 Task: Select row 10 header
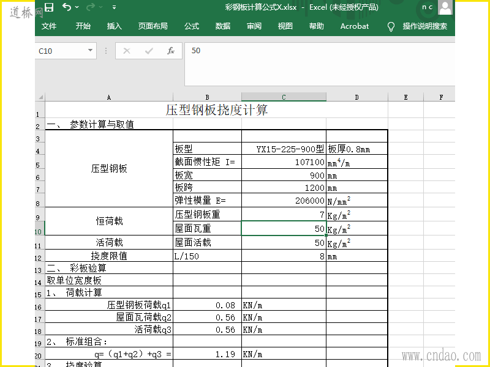click(40, 228)
